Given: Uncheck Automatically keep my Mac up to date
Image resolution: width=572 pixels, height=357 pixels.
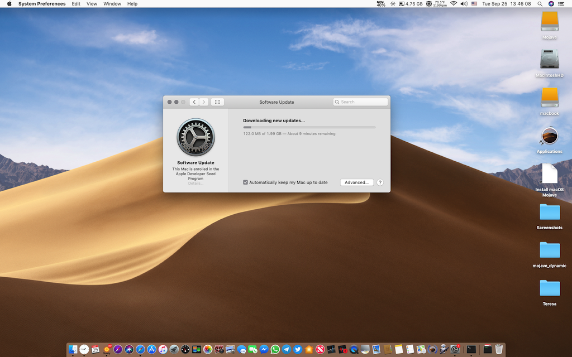Looking at the screenshot, I should point(246,182).
